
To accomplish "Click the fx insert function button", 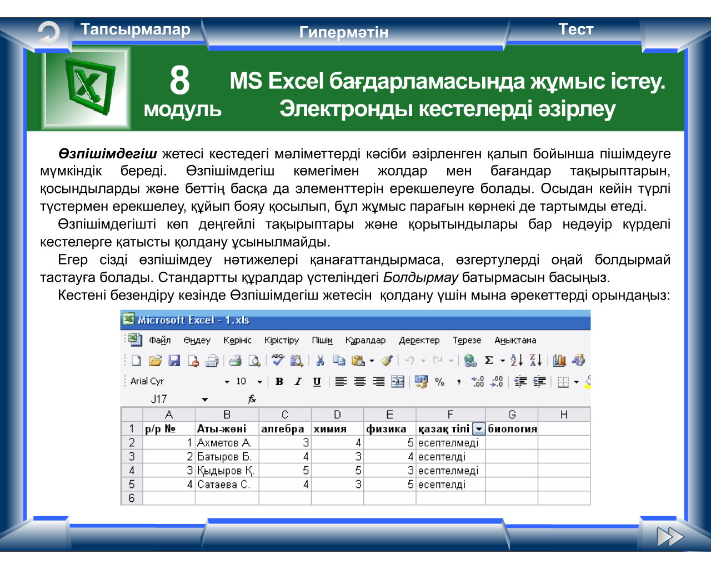I will 252,399.
